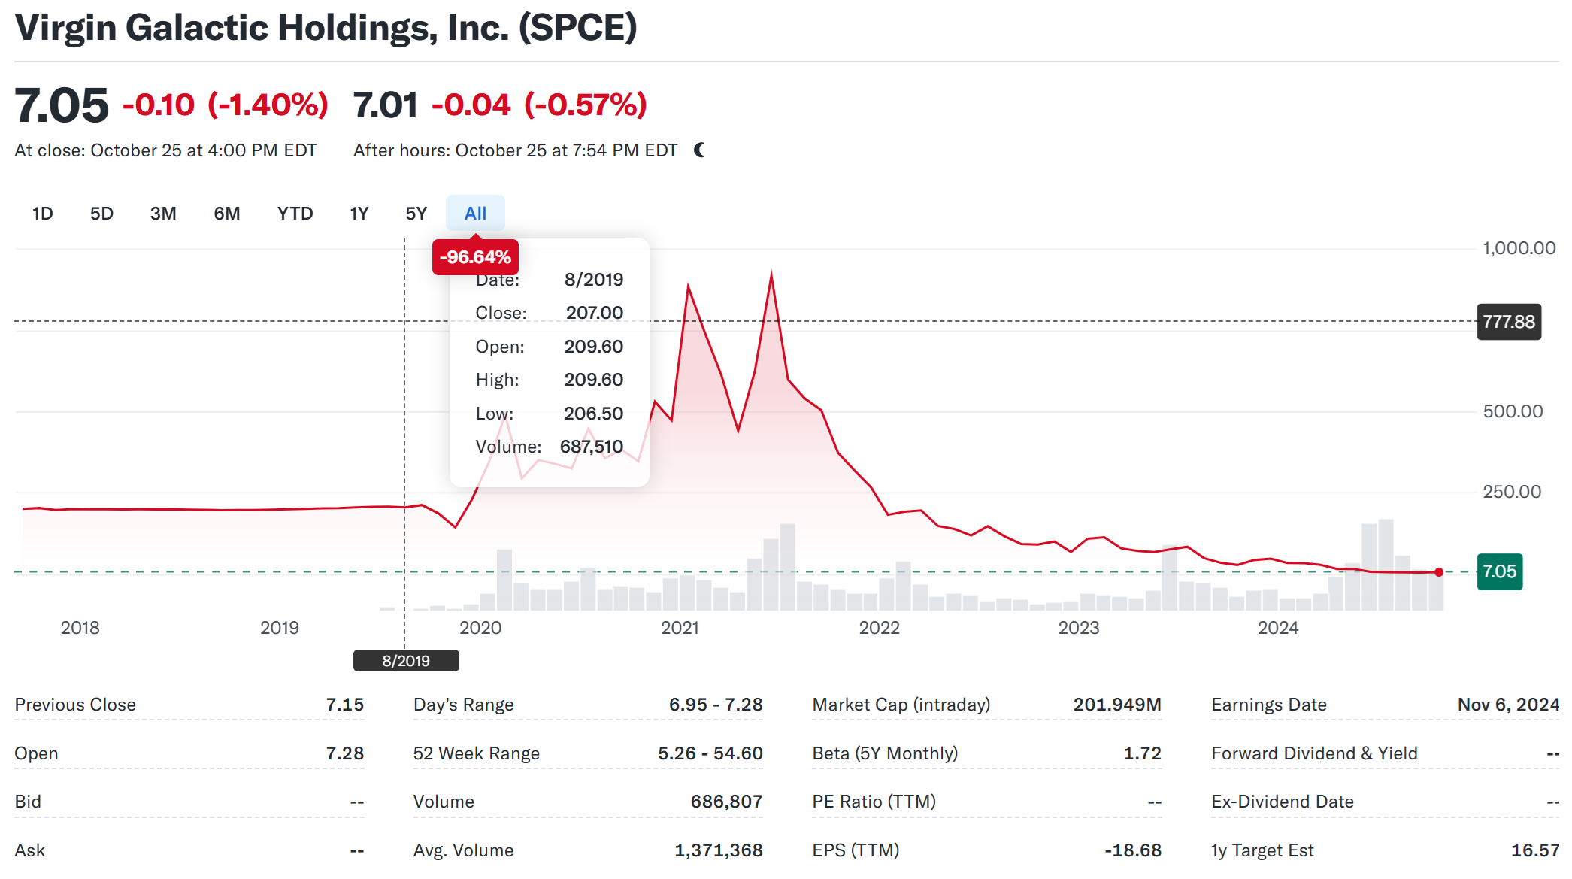Click the Ex-Dividend Date label
1572x879 pixels.
pos(1283,802)
